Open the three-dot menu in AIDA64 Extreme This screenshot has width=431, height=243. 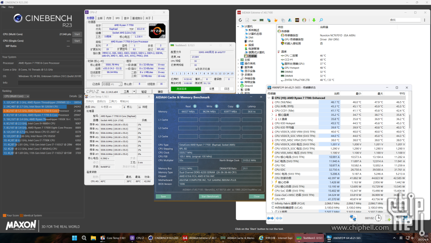pos(424,20)
